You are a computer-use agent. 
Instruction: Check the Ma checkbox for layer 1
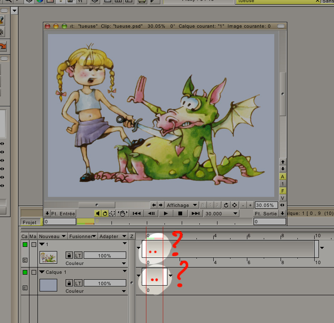pos(34,244)
